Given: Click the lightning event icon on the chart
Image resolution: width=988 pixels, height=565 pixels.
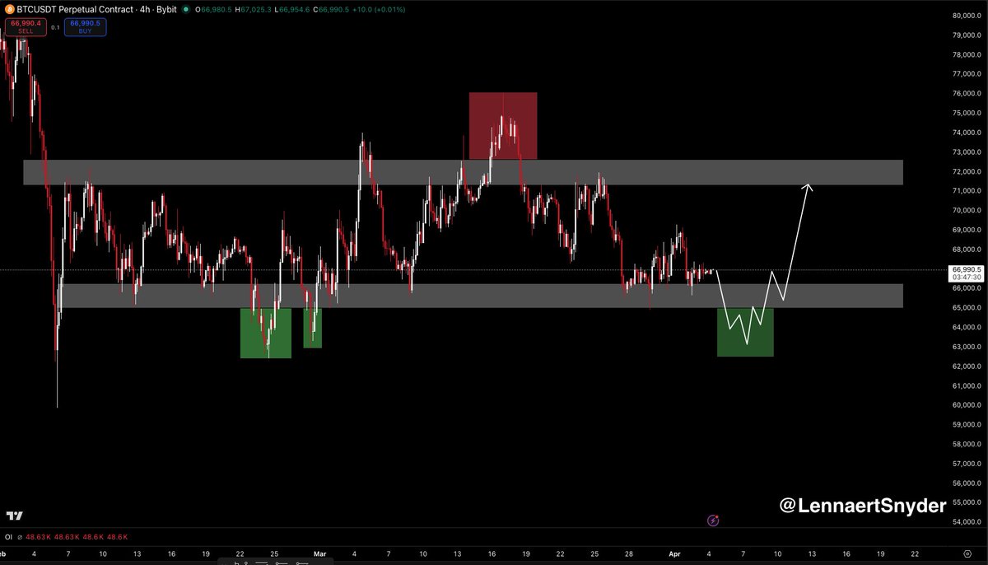Looking at the screenshot, I should tap(713, 520).
